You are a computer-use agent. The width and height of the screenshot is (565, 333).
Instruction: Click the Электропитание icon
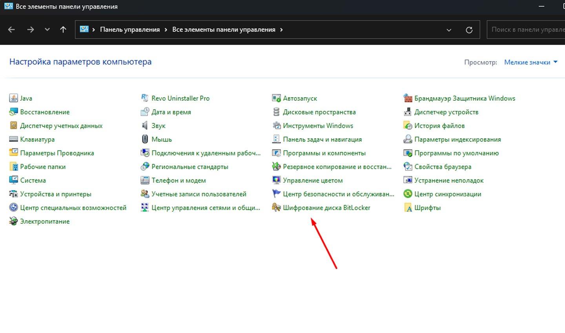(x=13, y=221)
